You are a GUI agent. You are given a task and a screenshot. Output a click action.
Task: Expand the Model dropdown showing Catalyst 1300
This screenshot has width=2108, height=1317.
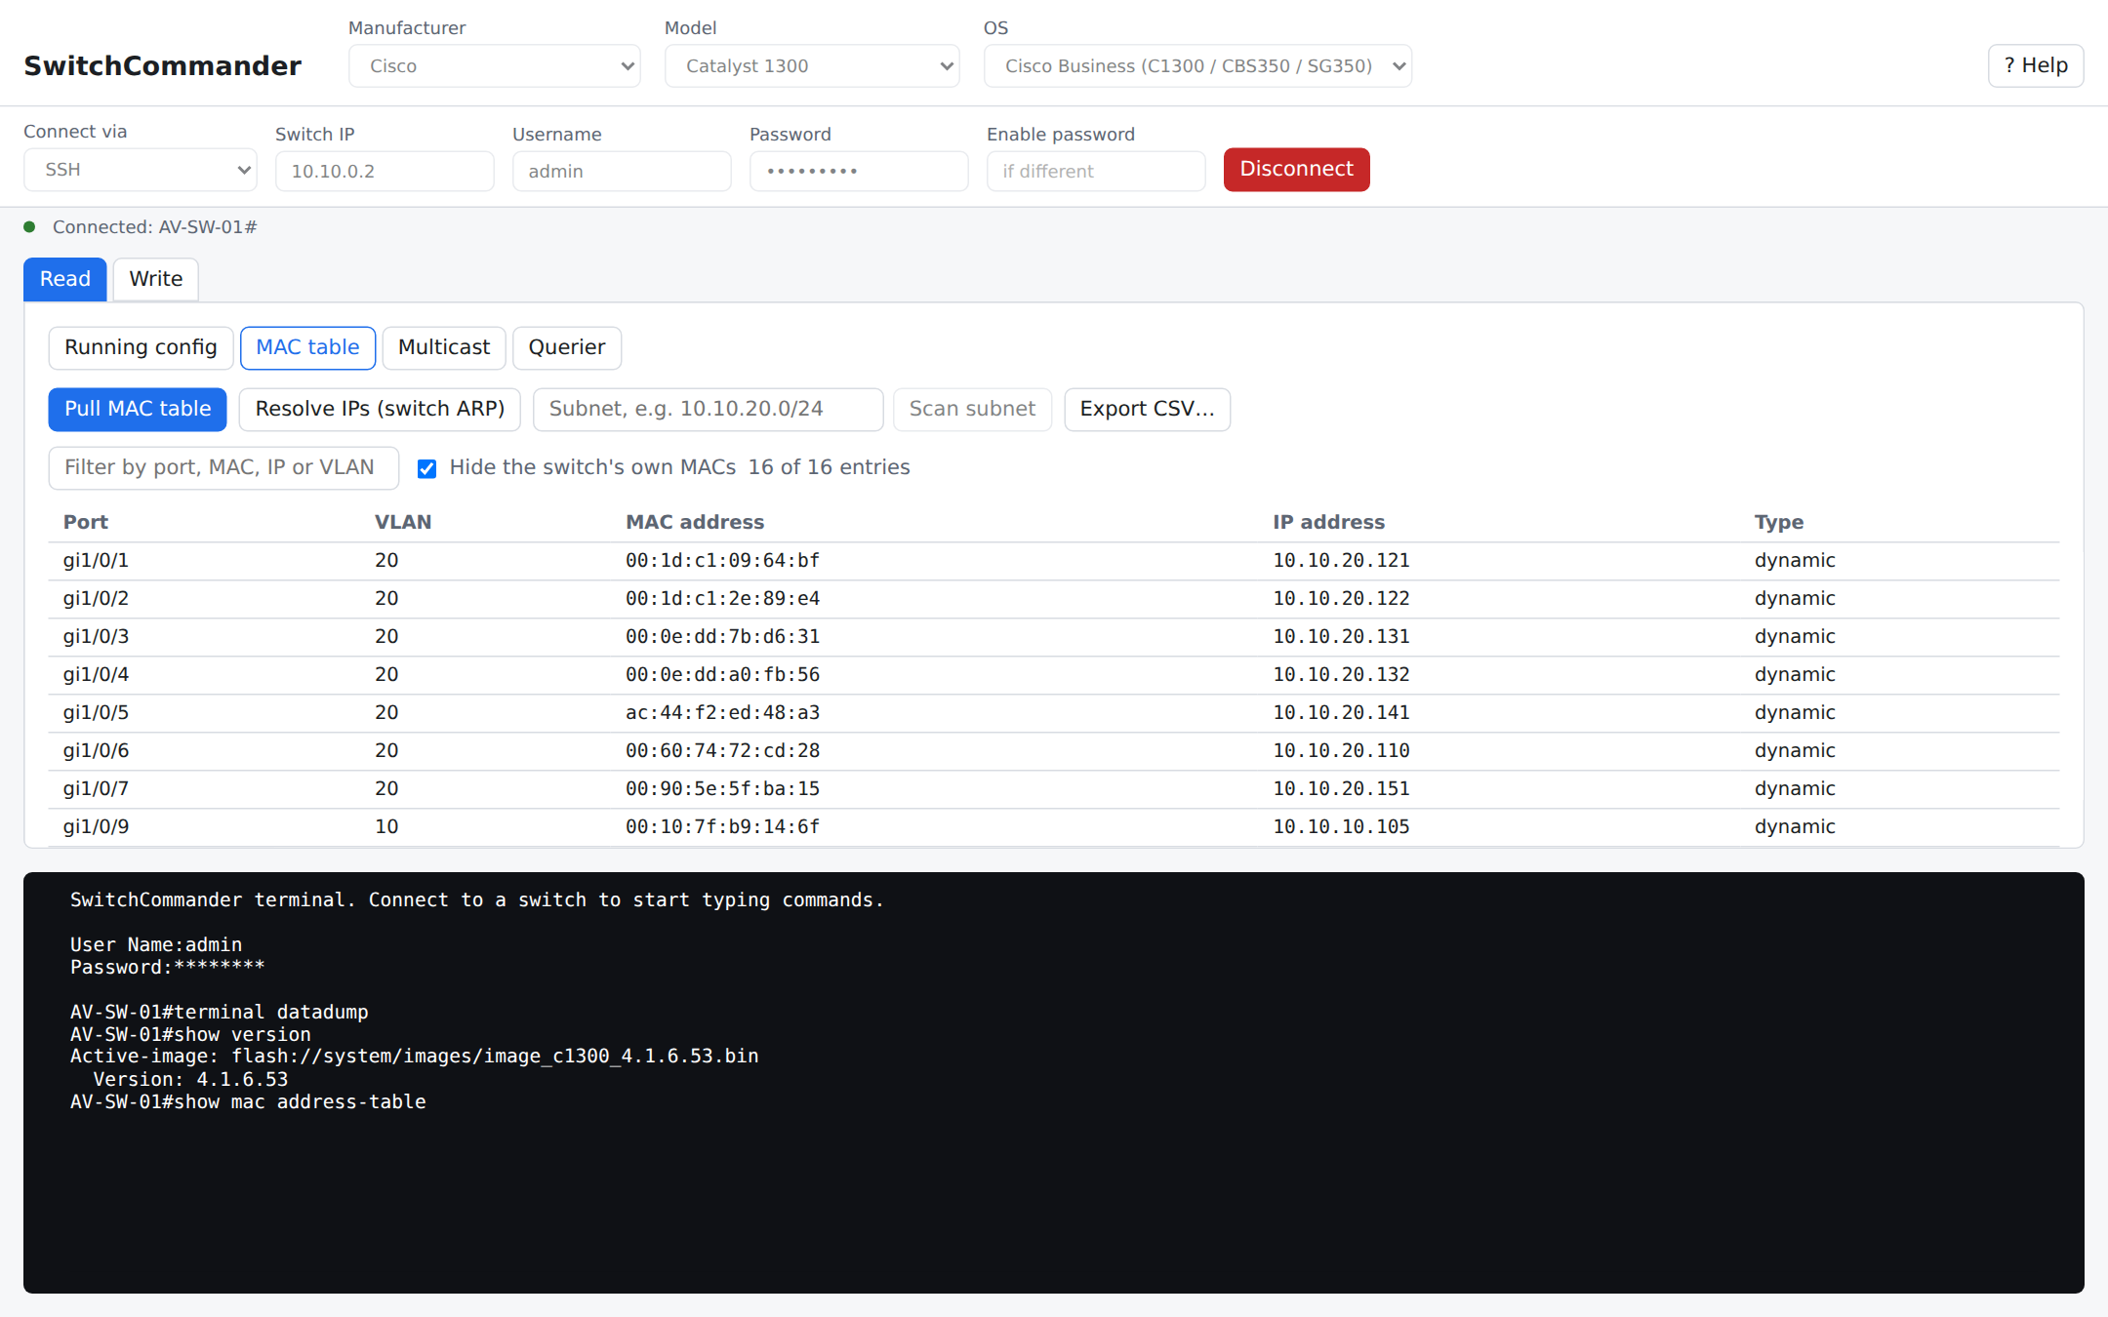click(x=812, y=66)
